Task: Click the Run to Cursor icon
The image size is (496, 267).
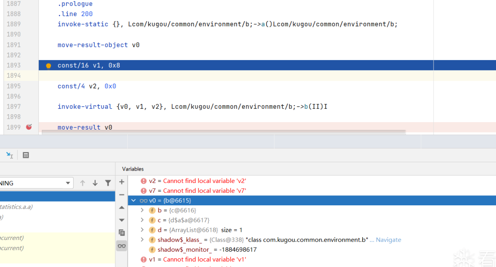Action: (x=9, y=155)
